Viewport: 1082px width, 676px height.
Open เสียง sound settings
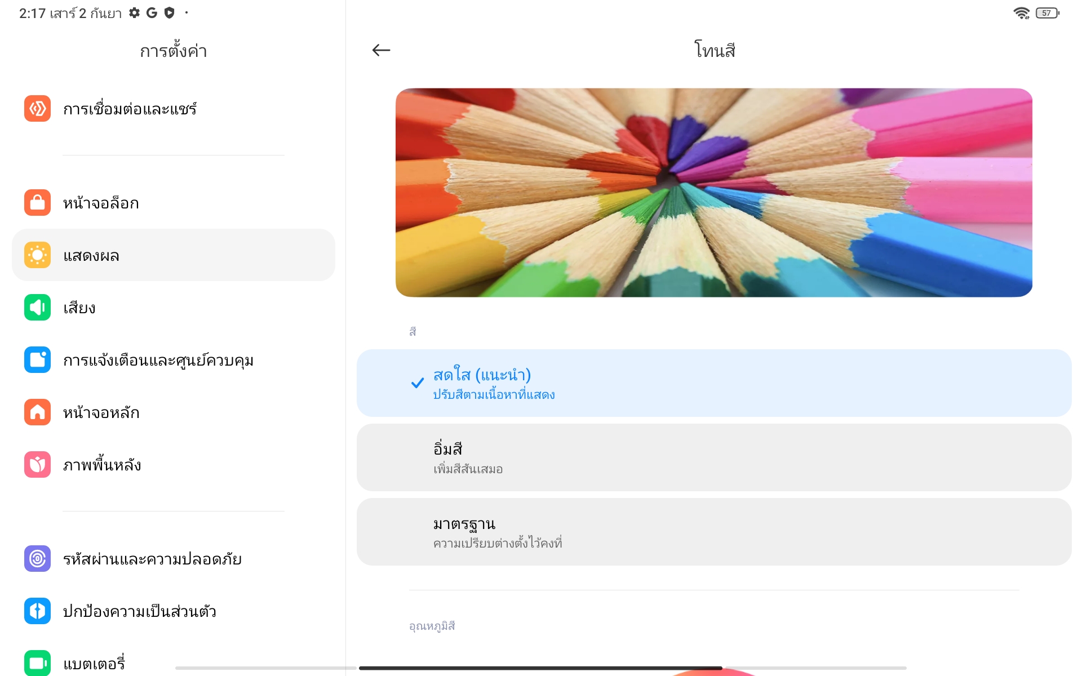(174, 308)
